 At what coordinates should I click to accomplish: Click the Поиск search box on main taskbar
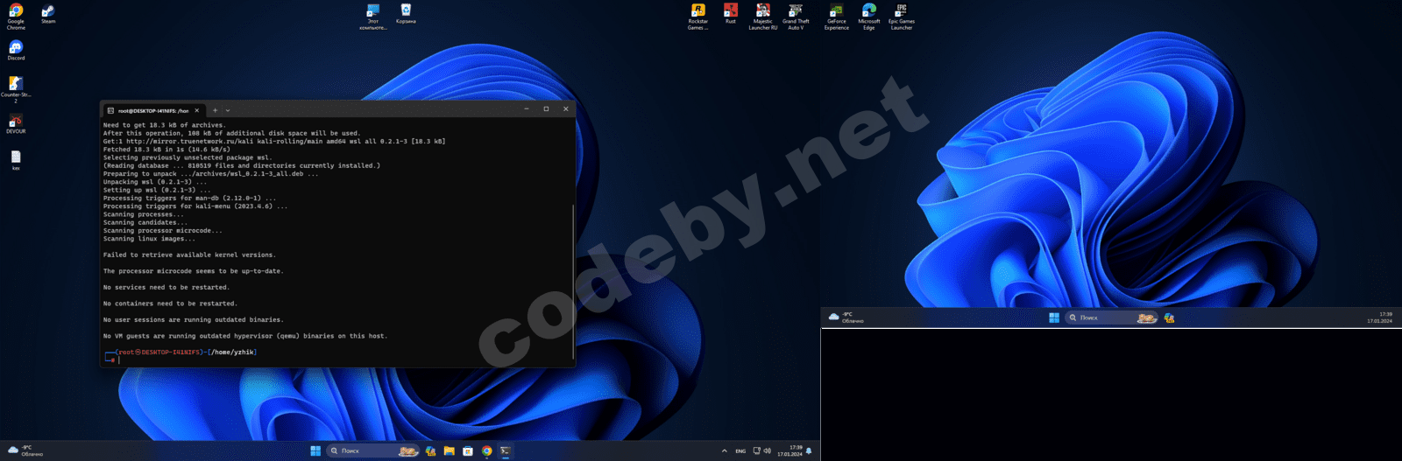point(373,451)
